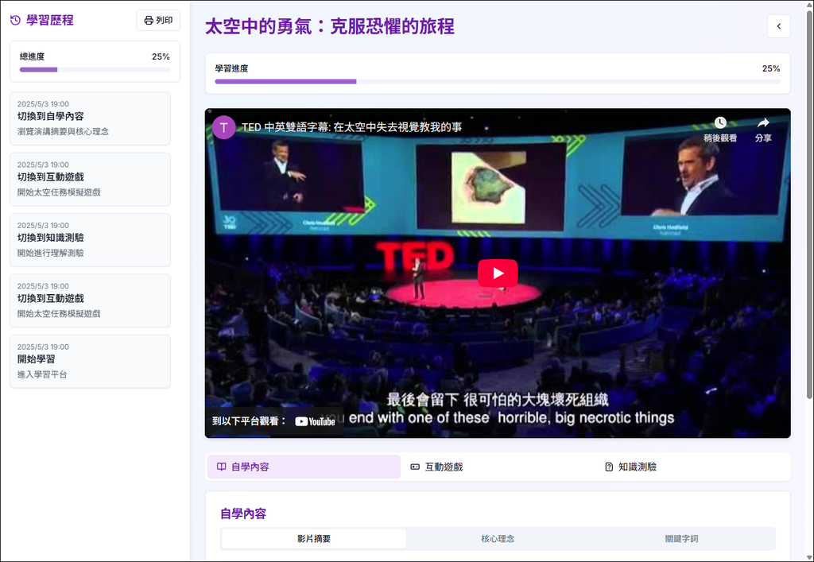Open the 開始學習 history entry

click(91, 361)
